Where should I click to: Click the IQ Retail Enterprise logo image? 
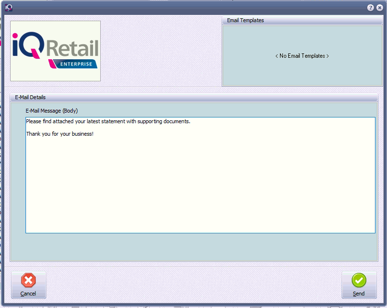click(x=55, y=51)
